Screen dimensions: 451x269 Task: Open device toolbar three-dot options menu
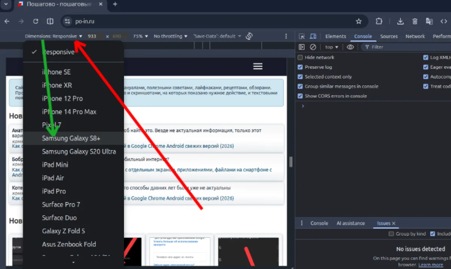coord(286,36)
